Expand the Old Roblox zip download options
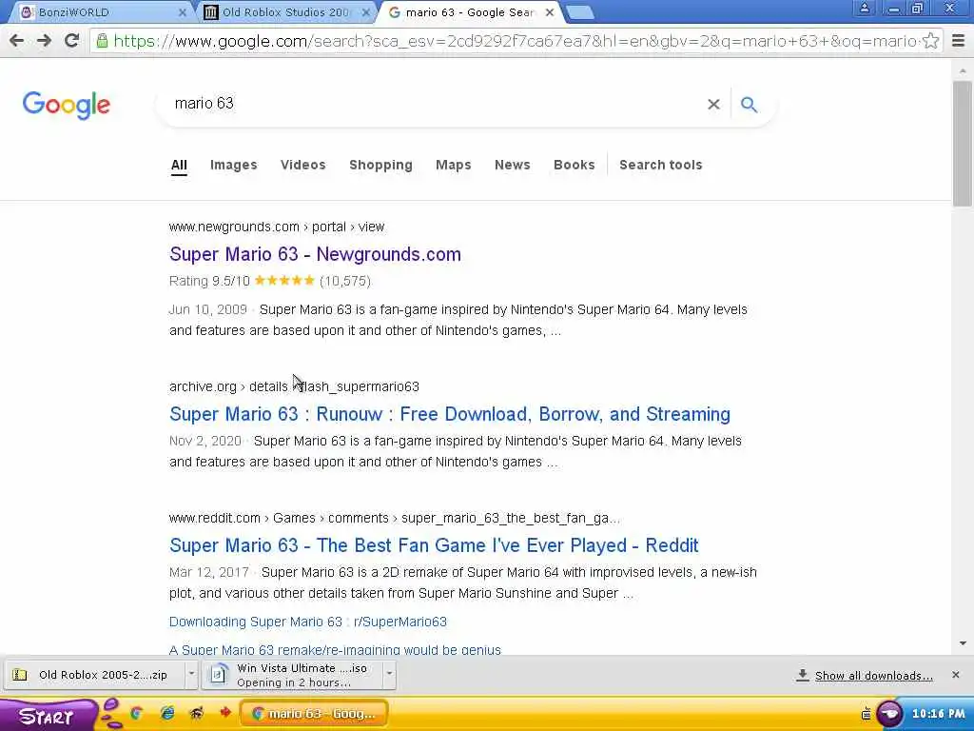Screen dimensions: 974x731 coord(191,675)
